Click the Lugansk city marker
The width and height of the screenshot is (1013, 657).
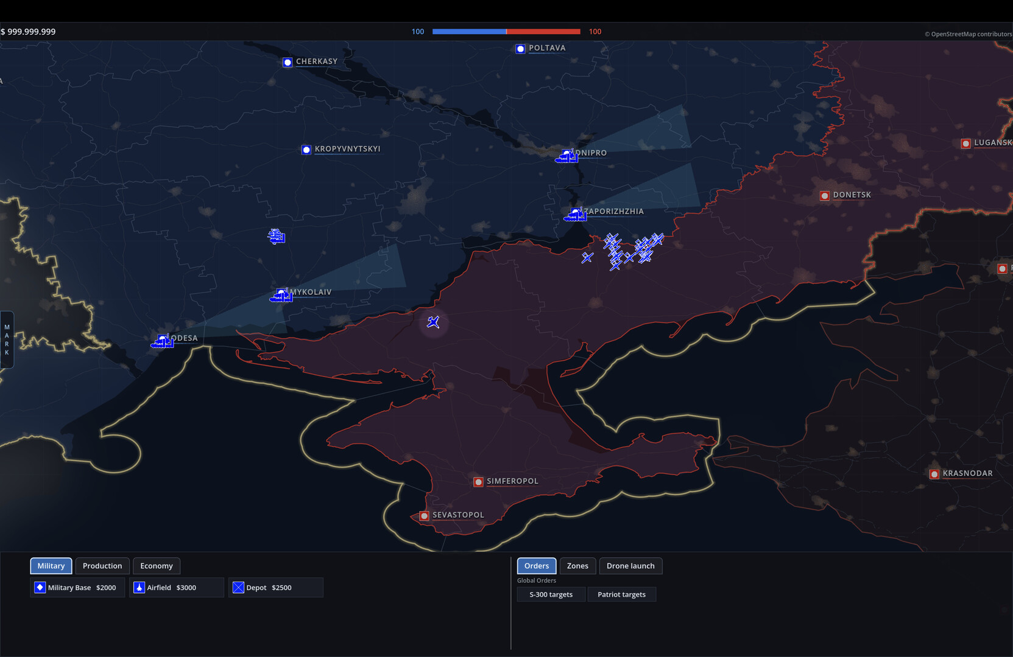click(x=965, y=144)
